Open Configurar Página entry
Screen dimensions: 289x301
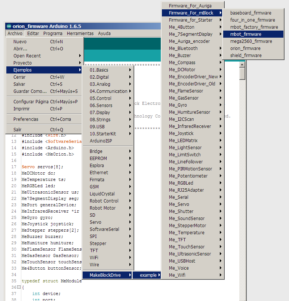44,102
